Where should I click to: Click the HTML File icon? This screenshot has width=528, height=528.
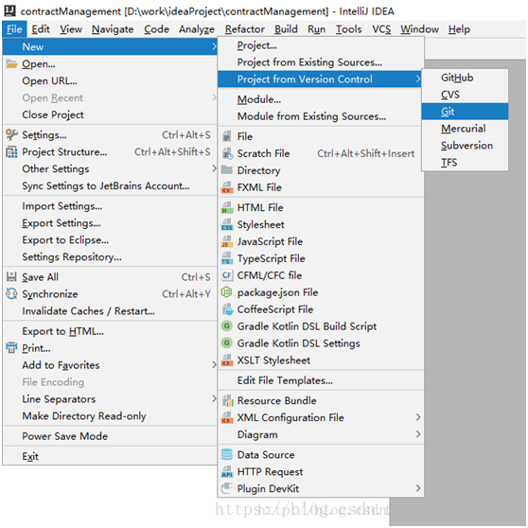[x=227, y=207]
